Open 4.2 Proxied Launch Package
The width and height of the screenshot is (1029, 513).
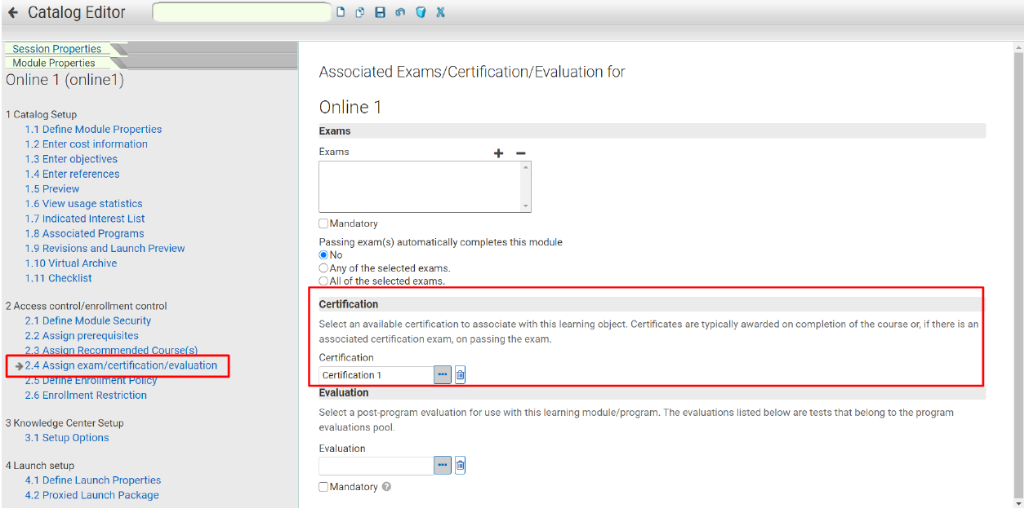[91, 495]
